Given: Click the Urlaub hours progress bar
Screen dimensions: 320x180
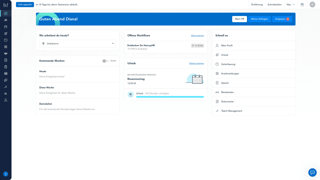Looking at the screenshot, I should pyautogui.click(x=170, y=97).
